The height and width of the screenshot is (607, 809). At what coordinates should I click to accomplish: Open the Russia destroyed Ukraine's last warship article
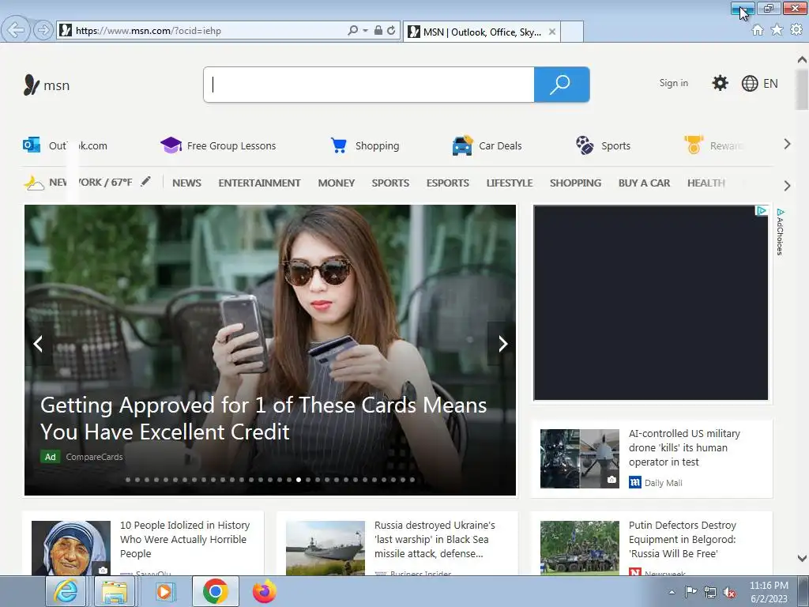[435, 539]
